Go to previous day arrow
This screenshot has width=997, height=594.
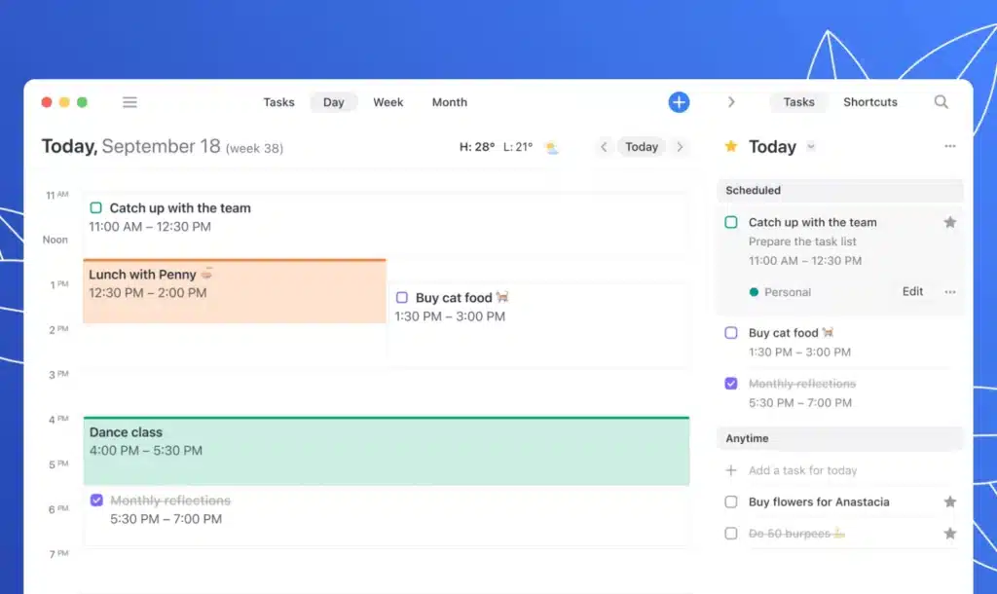[604, 147]
